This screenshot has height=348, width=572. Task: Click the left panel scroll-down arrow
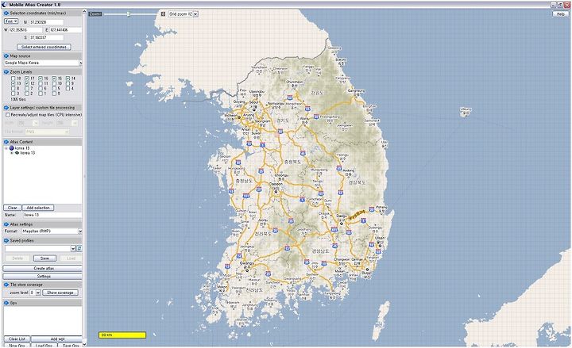click(85, 344)
